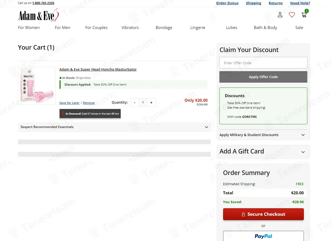Increase quantity with the plus button
Image resolution: width=332 pixels, height=241 pixels.
(x=151, y=103)
